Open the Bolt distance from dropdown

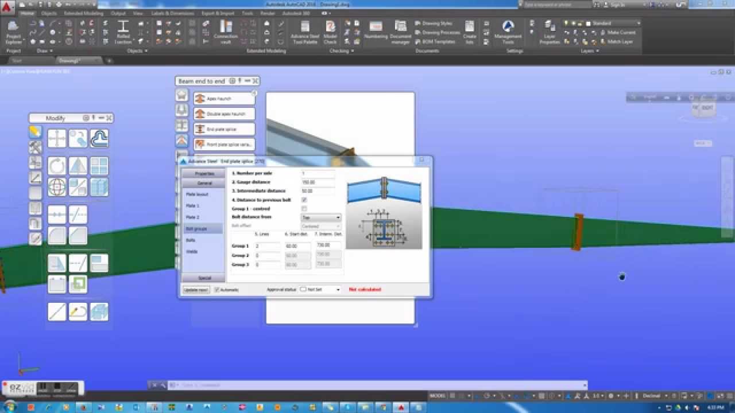[x=322, y=218]
